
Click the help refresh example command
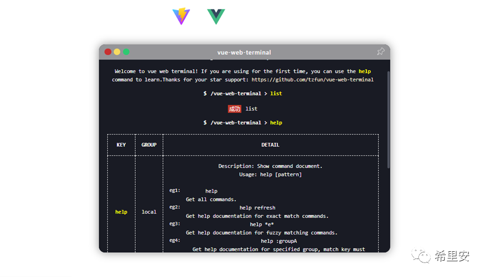tap(257, 207)
